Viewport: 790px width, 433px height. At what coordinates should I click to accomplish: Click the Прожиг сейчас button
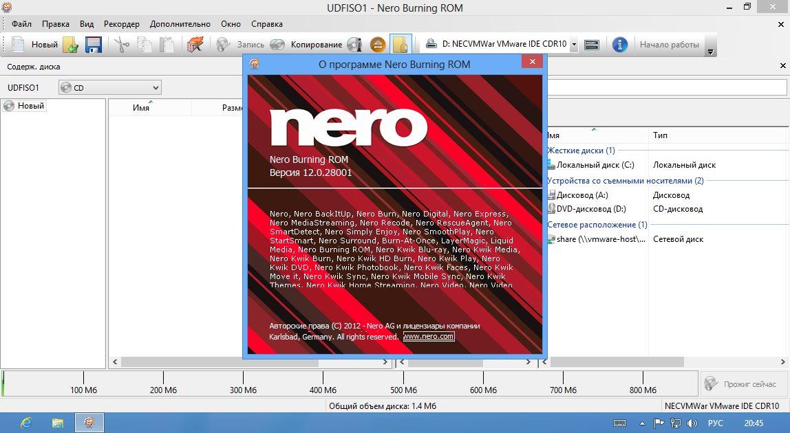pyautogui.click(x=743, y=384)
